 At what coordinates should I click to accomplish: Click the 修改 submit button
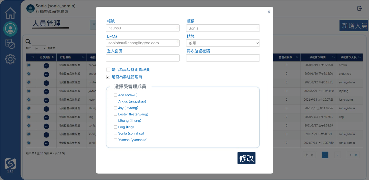click(x=246, y=158)
